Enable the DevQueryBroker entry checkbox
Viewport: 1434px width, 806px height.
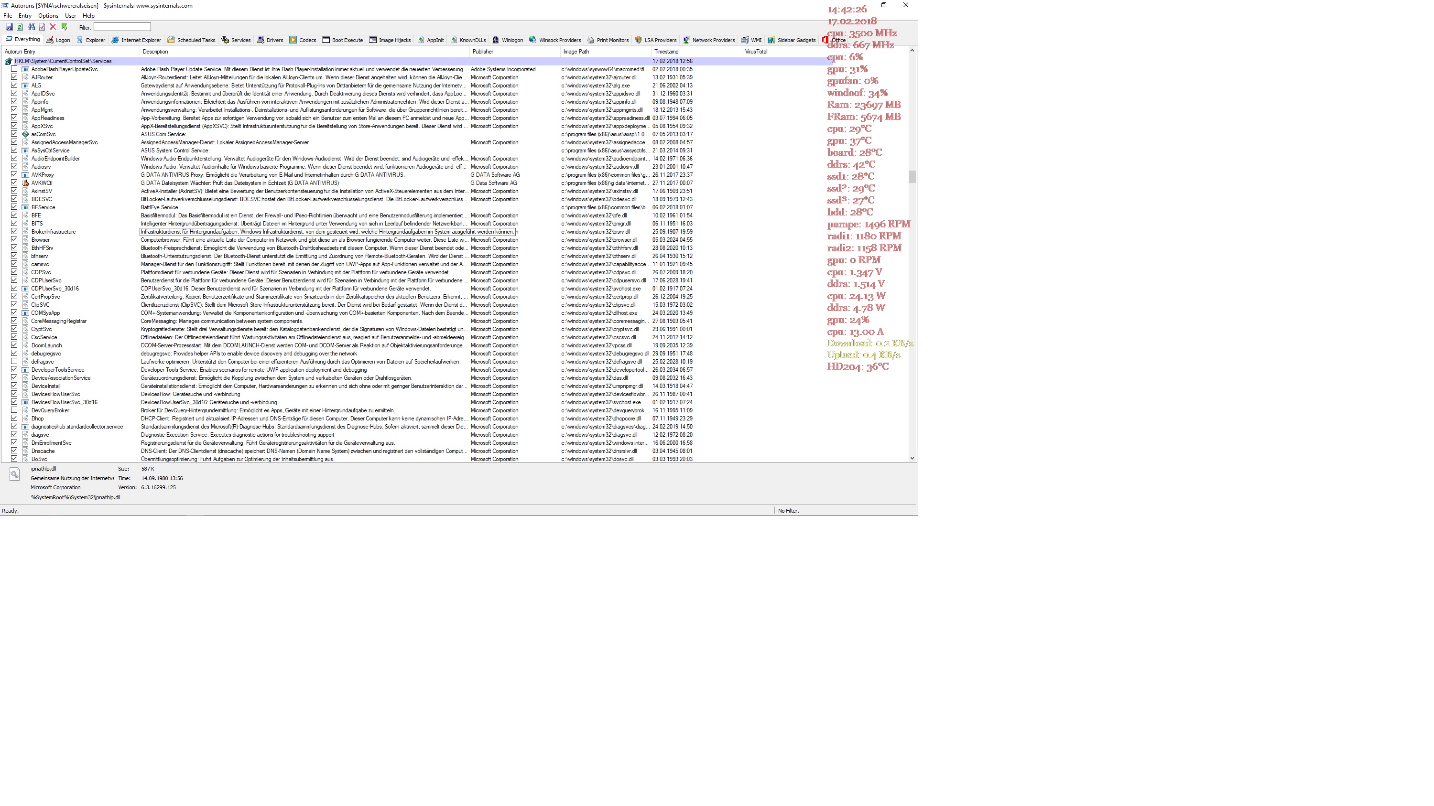[14, 410]
